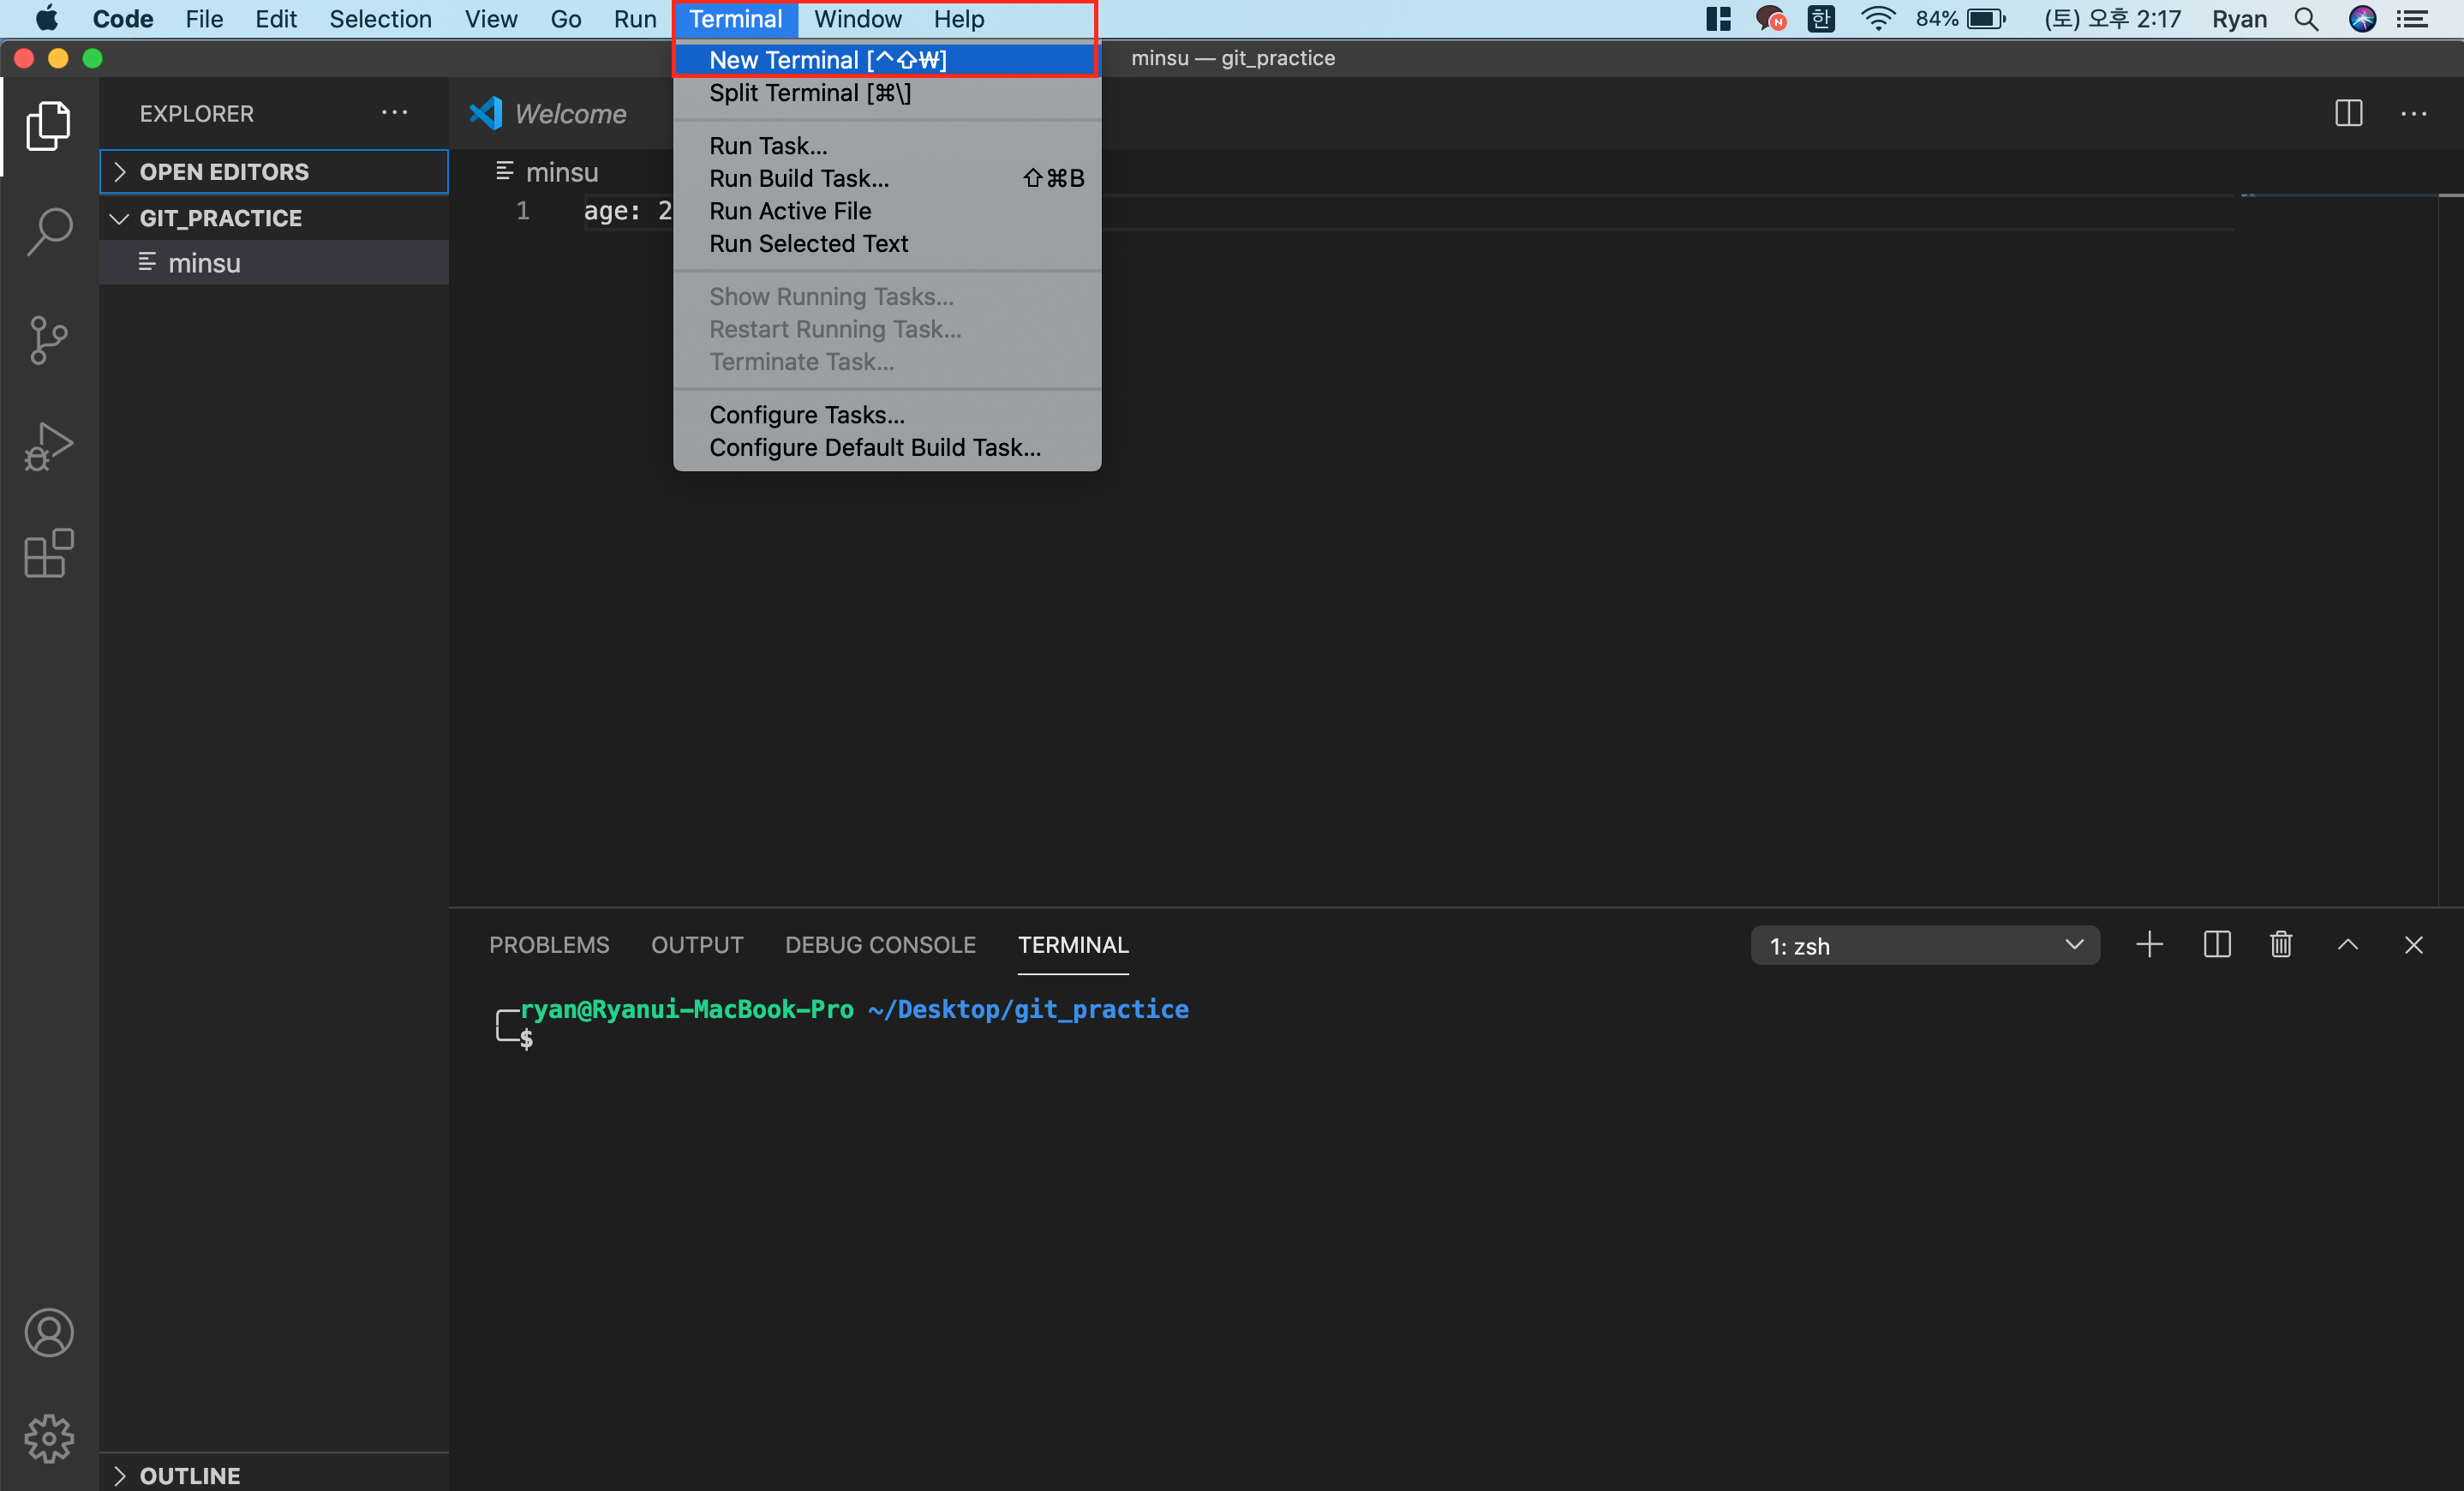This screenshot has height=1491, width=2464.
Task: Kill terminal with the trash icon
Action: 2281,945
